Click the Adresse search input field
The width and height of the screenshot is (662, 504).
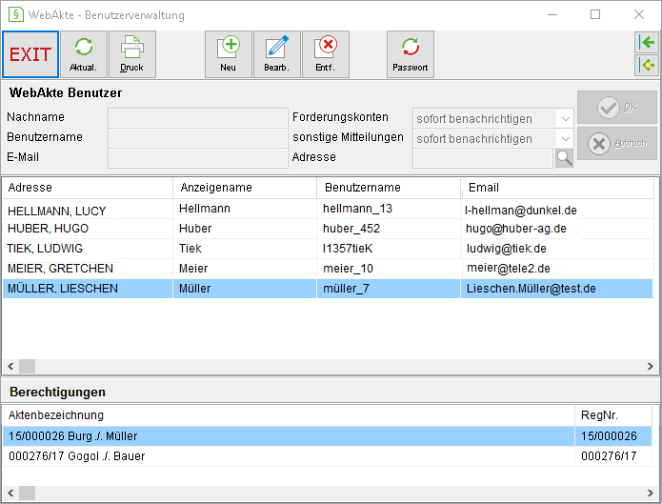(483, 158)
